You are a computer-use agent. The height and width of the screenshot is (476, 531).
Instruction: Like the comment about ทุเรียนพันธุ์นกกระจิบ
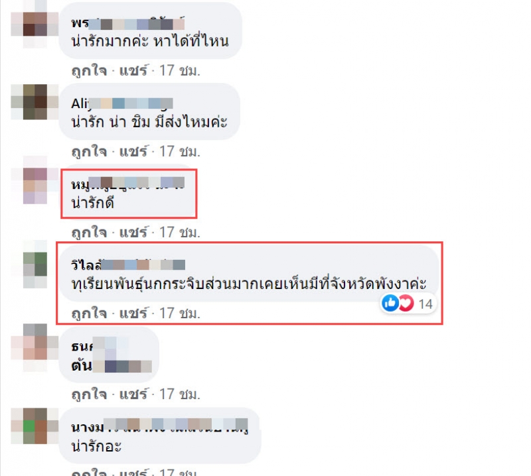[x=89, y=314]
